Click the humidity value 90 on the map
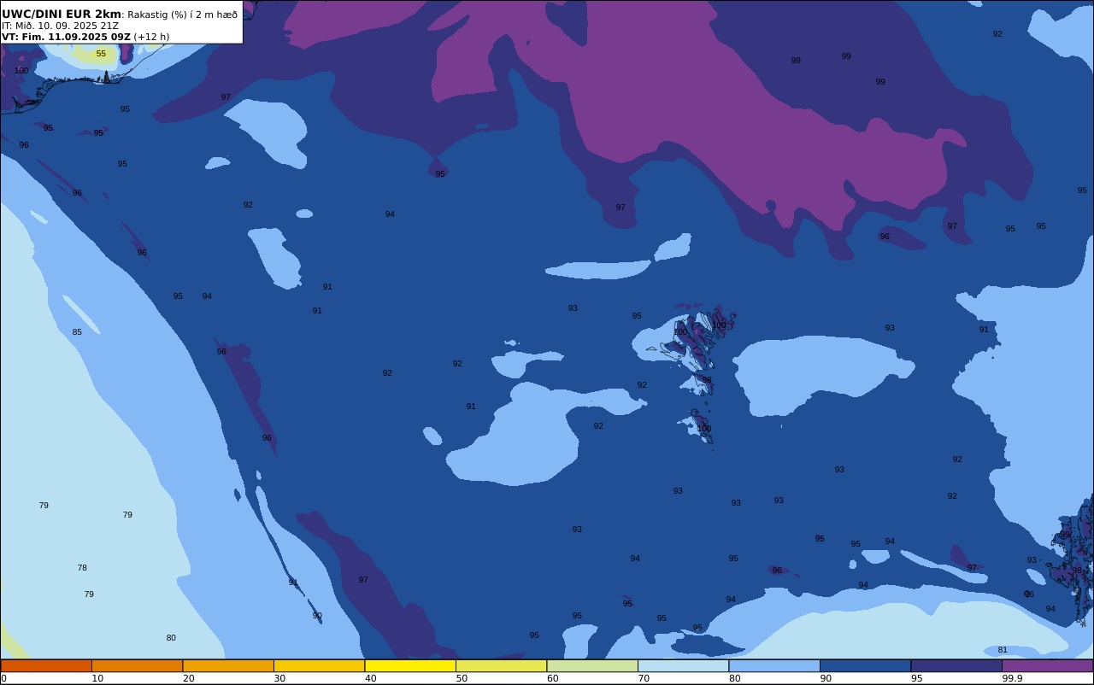This screenshot has height=685, width=1094. tap(317, 616)
